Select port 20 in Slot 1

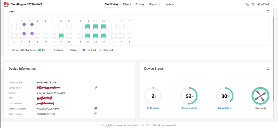point(87,36)
